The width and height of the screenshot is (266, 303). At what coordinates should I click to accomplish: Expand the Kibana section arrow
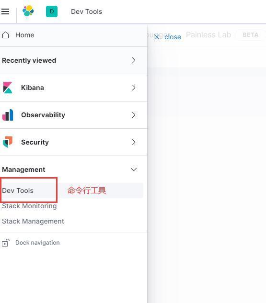click(x=134, y=88)
